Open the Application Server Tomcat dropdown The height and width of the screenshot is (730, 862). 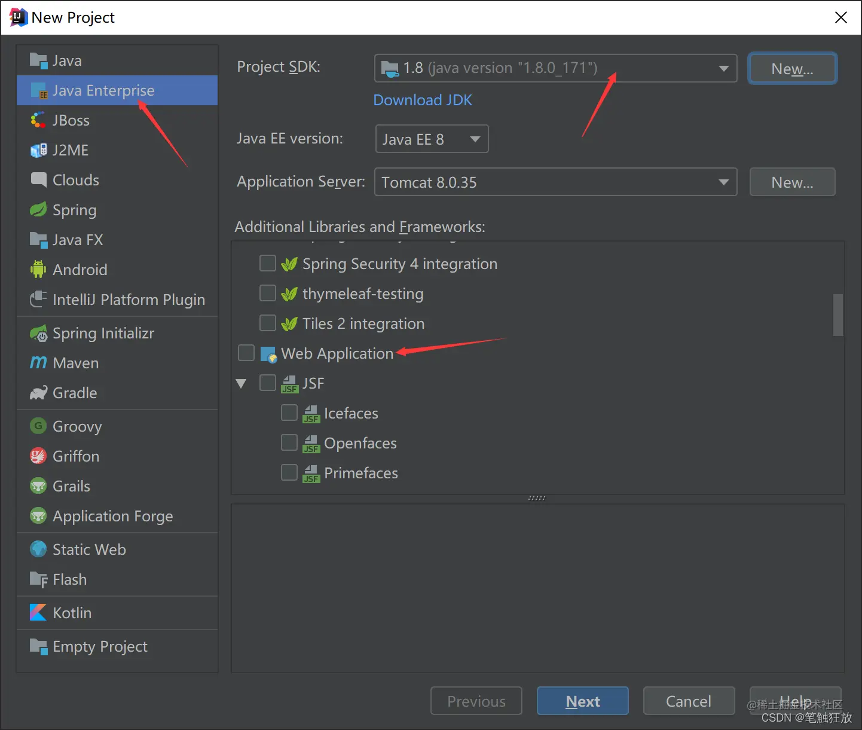tap(555, 182)
